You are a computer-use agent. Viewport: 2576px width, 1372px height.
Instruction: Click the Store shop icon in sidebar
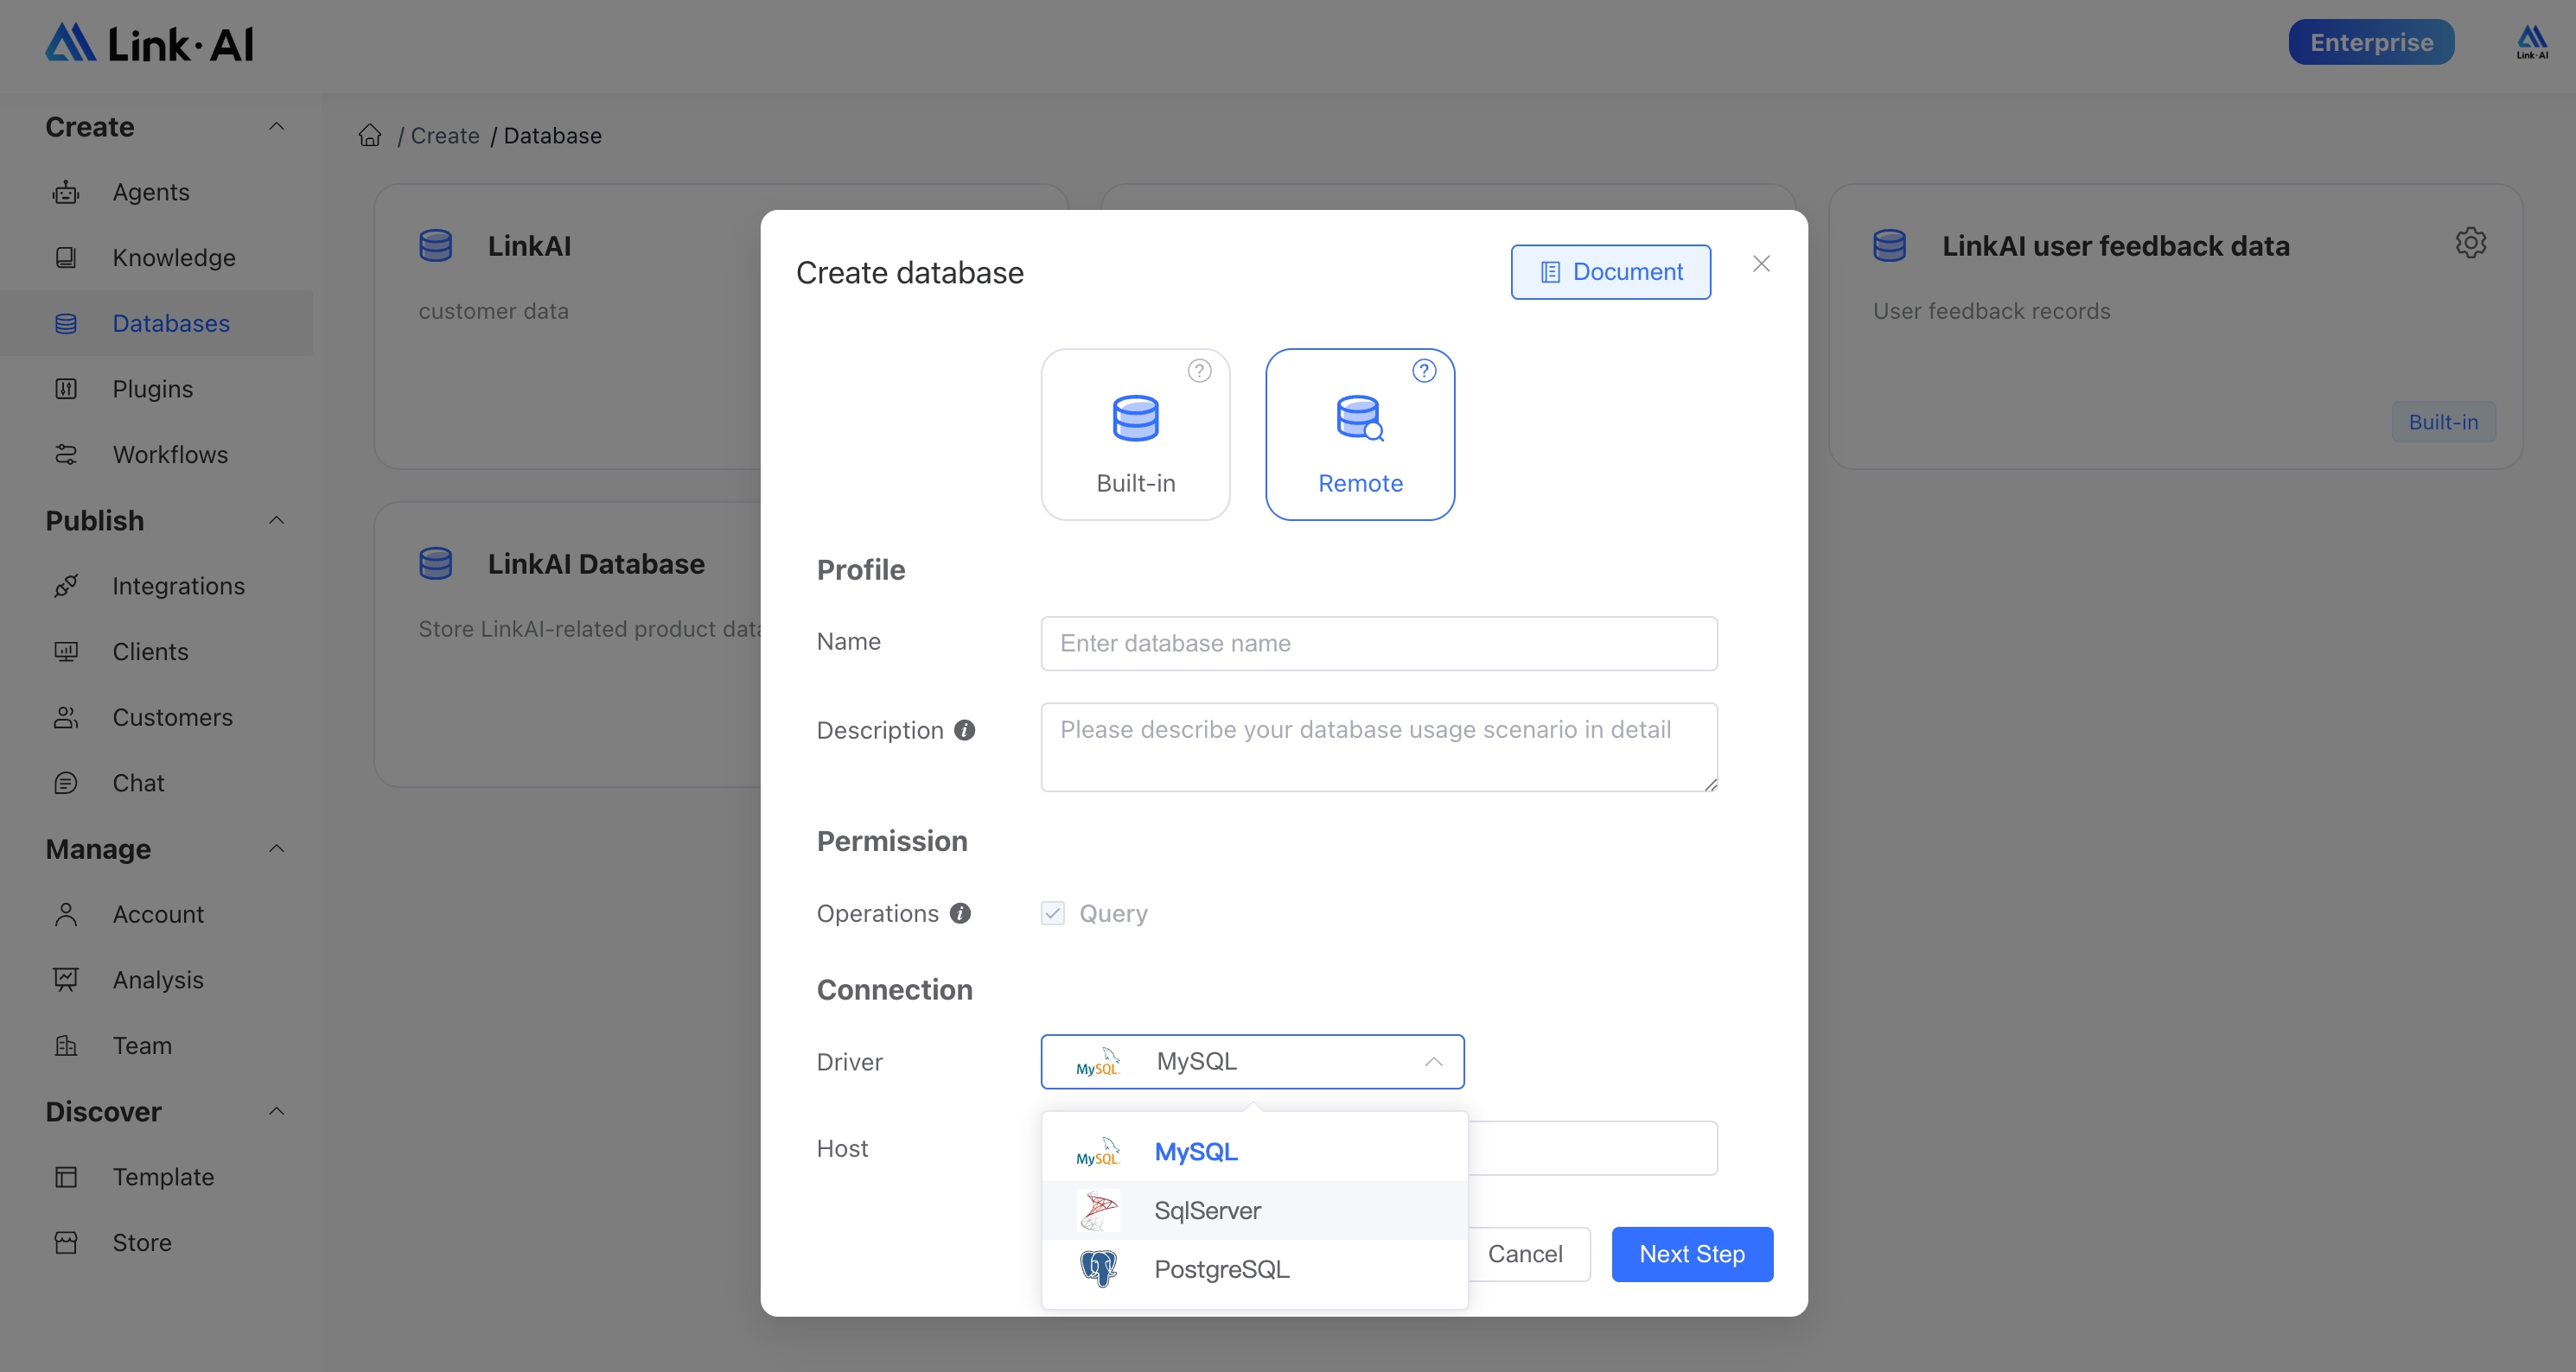pyautogui.click(x=66, y=1242)
